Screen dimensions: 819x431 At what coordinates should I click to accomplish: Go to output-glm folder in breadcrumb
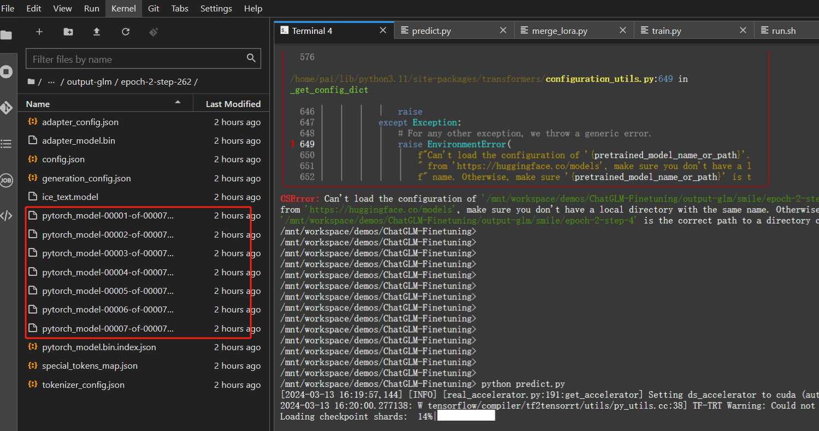[x=89, y=82]
